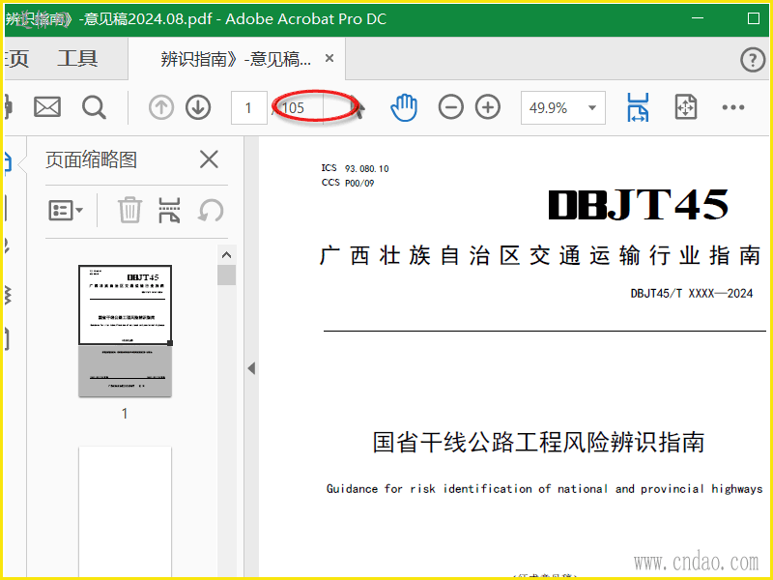This screenshot has width=773, height=580.
Task: Pick the selection arrow tool
Action: coord(358,108)
